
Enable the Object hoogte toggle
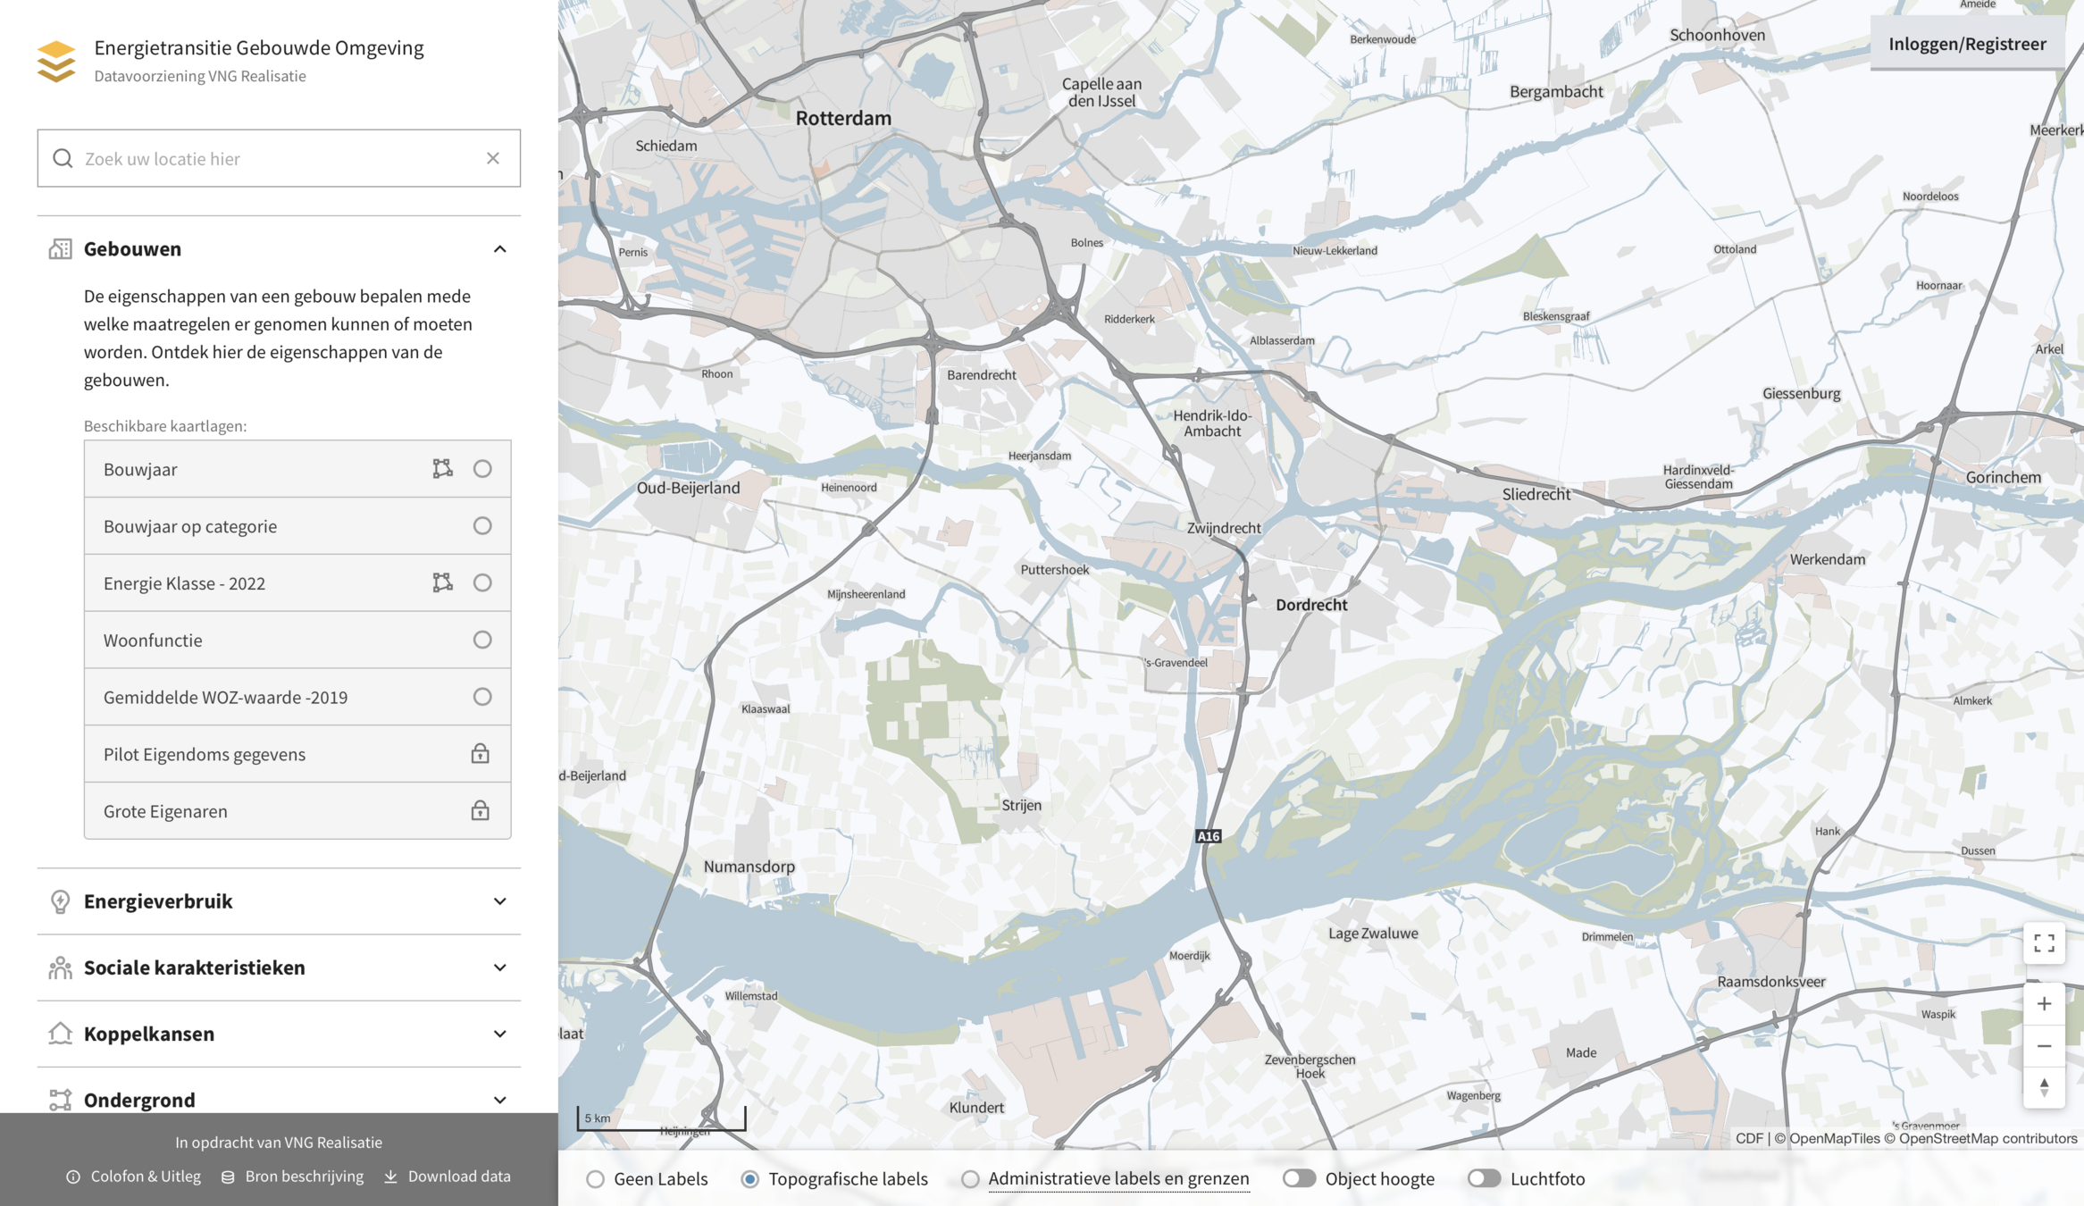point(1299,1178)
